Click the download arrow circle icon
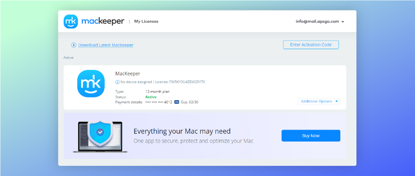This screenshot has height=176, width=415. click(74, 45)
